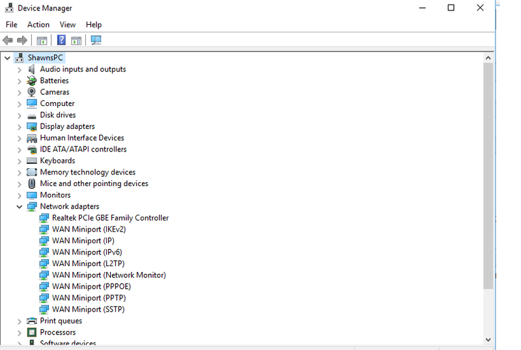
Task: Select WAN Miniport (PPPOE)
Action: [x=91, y=287]
